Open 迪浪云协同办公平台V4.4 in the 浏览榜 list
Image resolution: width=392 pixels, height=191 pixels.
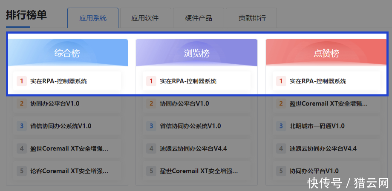[193, 148]
